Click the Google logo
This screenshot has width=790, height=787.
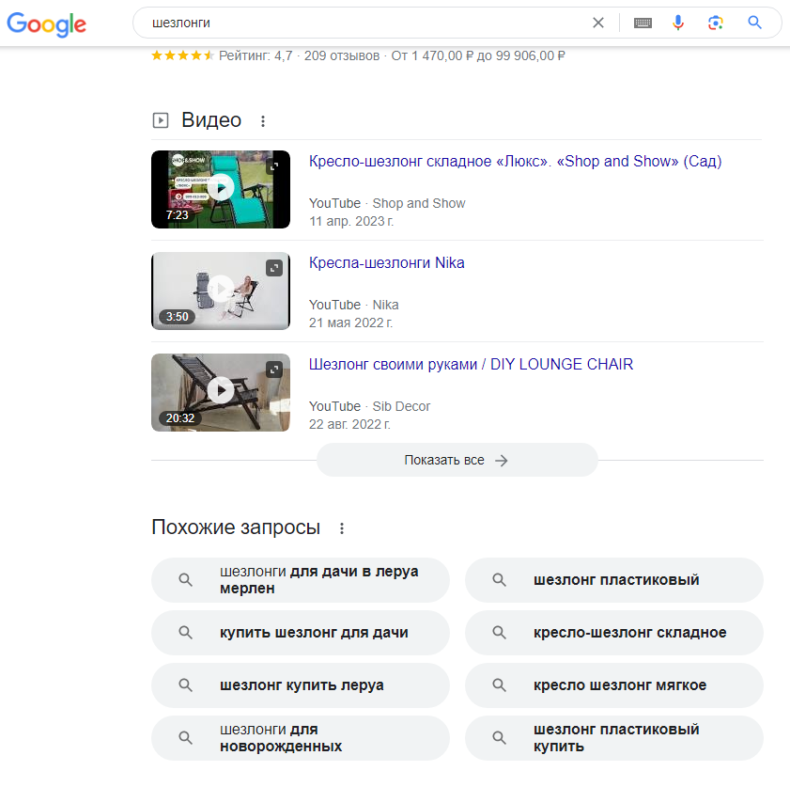tap(45, 24)
